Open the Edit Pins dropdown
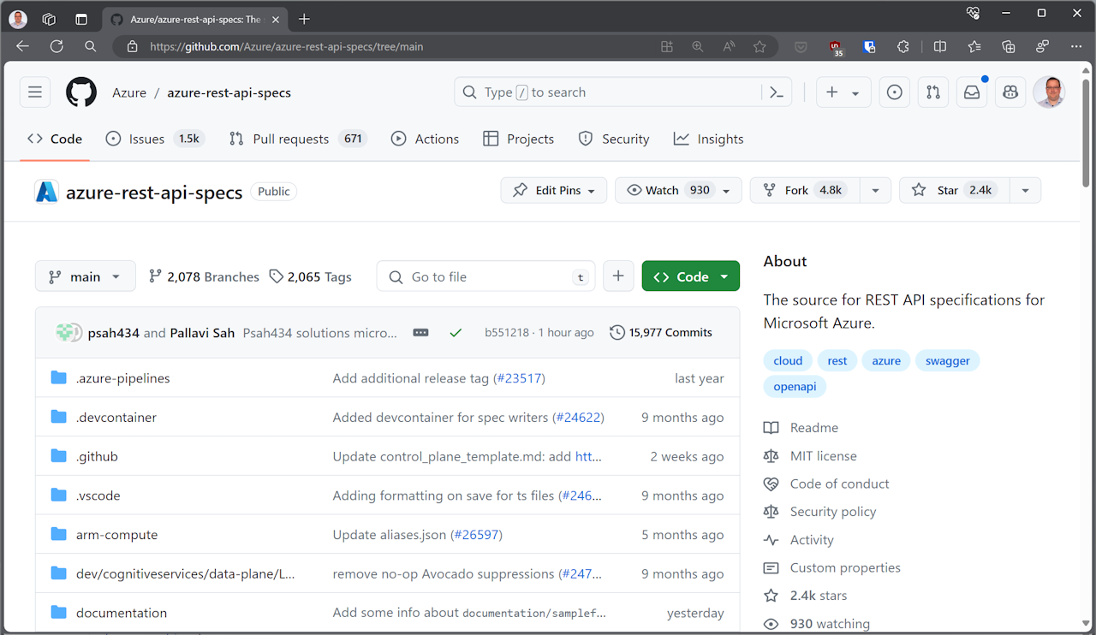Image resolution: width=1096 pixels, height=635 pixels. (554, 190)
